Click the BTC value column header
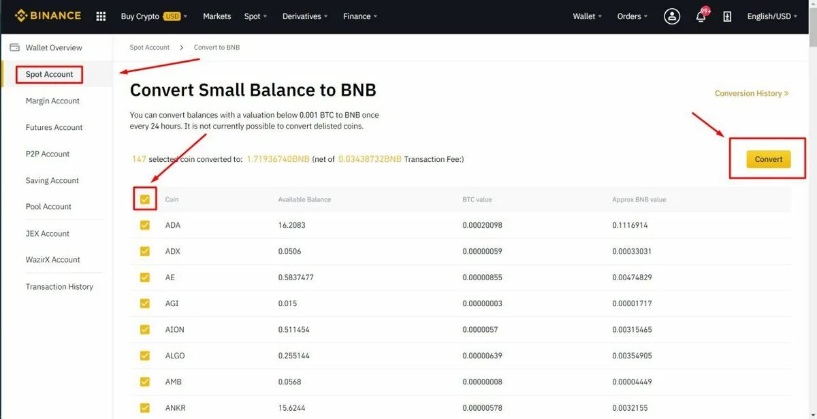Screen dimensions: 817x419 pos(477,199)
